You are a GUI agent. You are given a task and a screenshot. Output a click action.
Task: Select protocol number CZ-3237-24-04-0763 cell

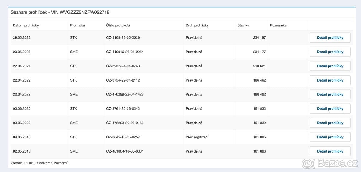(x=123, y=66)
